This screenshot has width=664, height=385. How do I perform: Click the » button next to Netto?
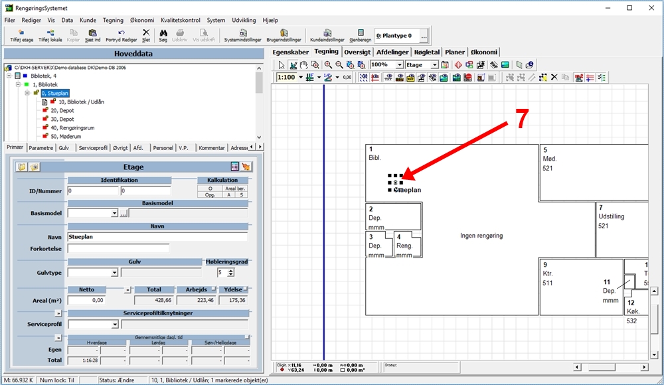127,289
